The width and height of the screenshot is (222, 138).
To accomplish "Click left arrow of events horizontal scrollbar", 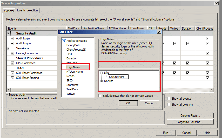I will click(x=9, y=90).
